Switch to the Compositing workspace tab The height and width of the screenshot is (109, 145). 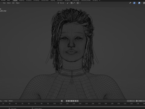pos(76,1)
